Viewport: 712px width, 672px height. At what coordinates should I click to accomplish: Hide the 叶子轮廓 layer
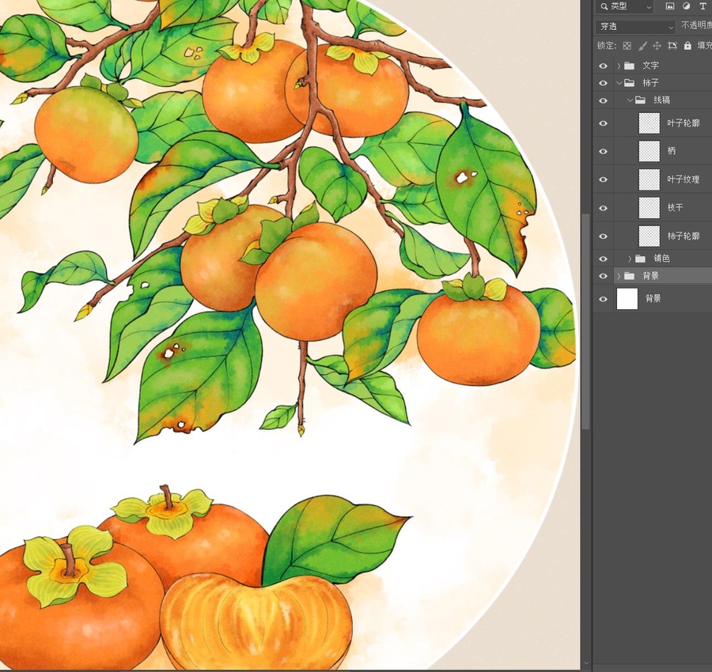603,123
